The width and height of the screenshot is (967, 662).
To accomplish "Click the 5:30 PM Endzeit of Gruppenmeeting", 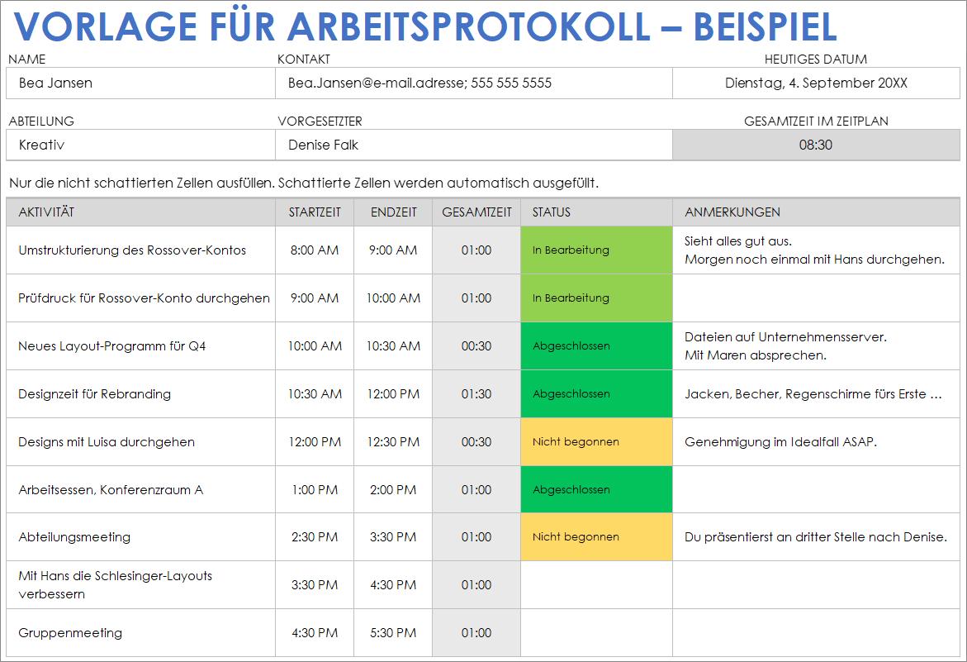I will click(x=392, y=632).
